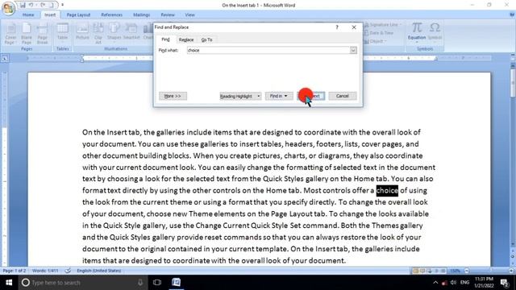Switch to Go To tab in dialog
The height and width of the screenshot is (290, 516).
[206, 39]
